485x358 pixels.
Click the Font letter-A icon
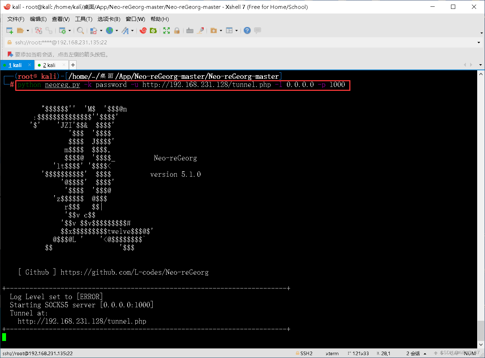(125, 31)
